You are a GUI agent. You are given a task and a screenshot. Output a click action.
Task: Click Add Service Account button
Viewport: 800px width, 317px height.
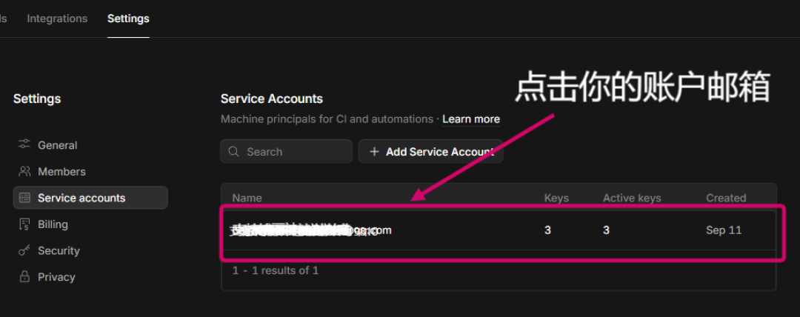coord(430,152)
